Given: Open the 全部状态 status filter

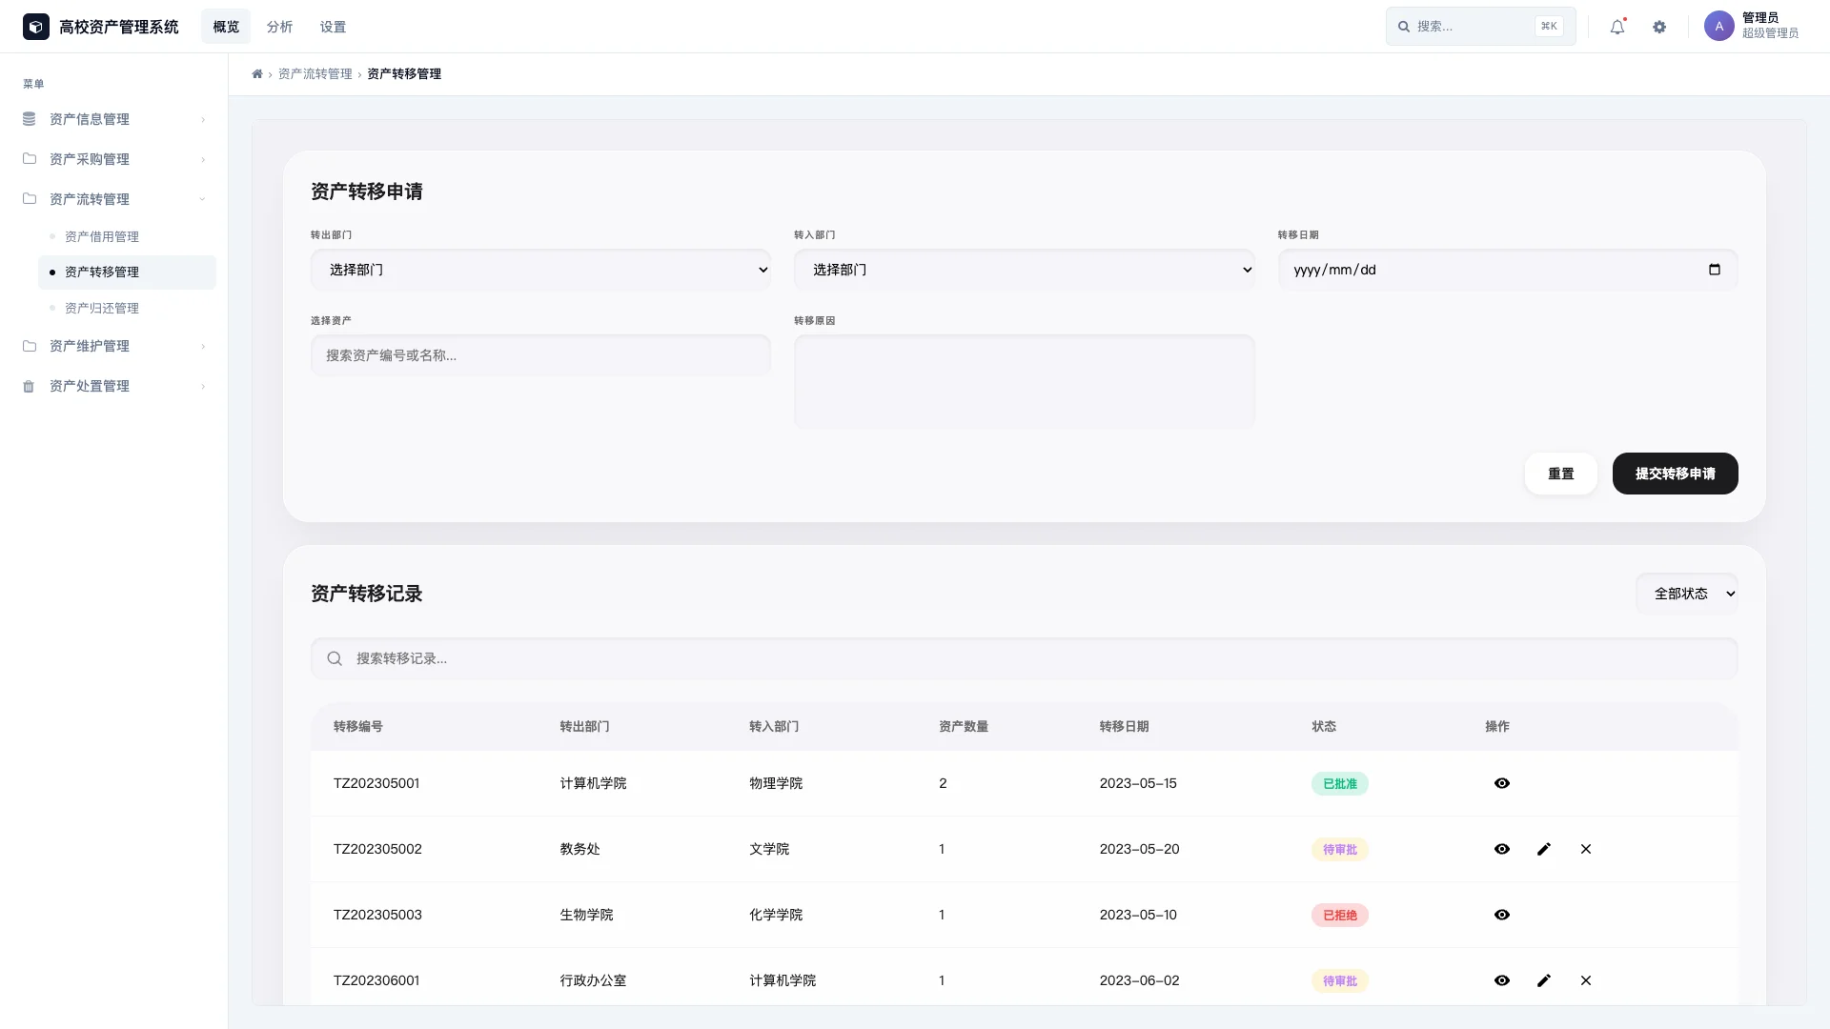Looking at the screenshot, I should [1686, 594].
